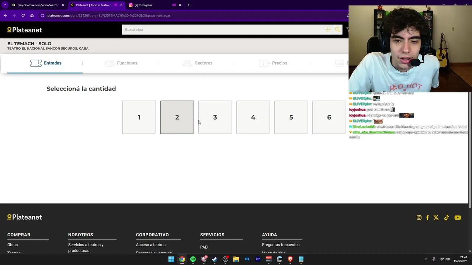The width and height of the screenshot is (472, 265).
Task: Open 'Preguntas frecuentes' help link
Action: coord(281,245)
